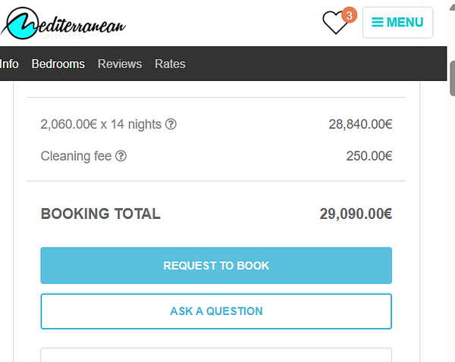Click the 2,060.00€ x 14 nights text

101,124
